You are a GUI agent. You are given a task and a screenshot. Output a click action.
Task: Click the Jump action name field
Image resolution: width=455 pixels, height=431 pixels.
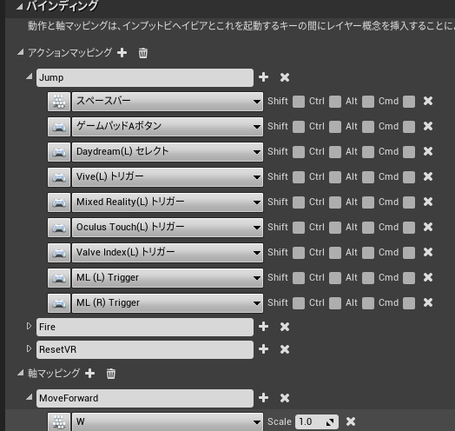click(145, 77)
